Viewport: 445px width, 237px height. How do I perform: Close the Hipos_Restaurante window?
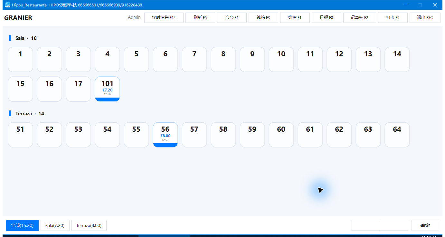[435, 5]
